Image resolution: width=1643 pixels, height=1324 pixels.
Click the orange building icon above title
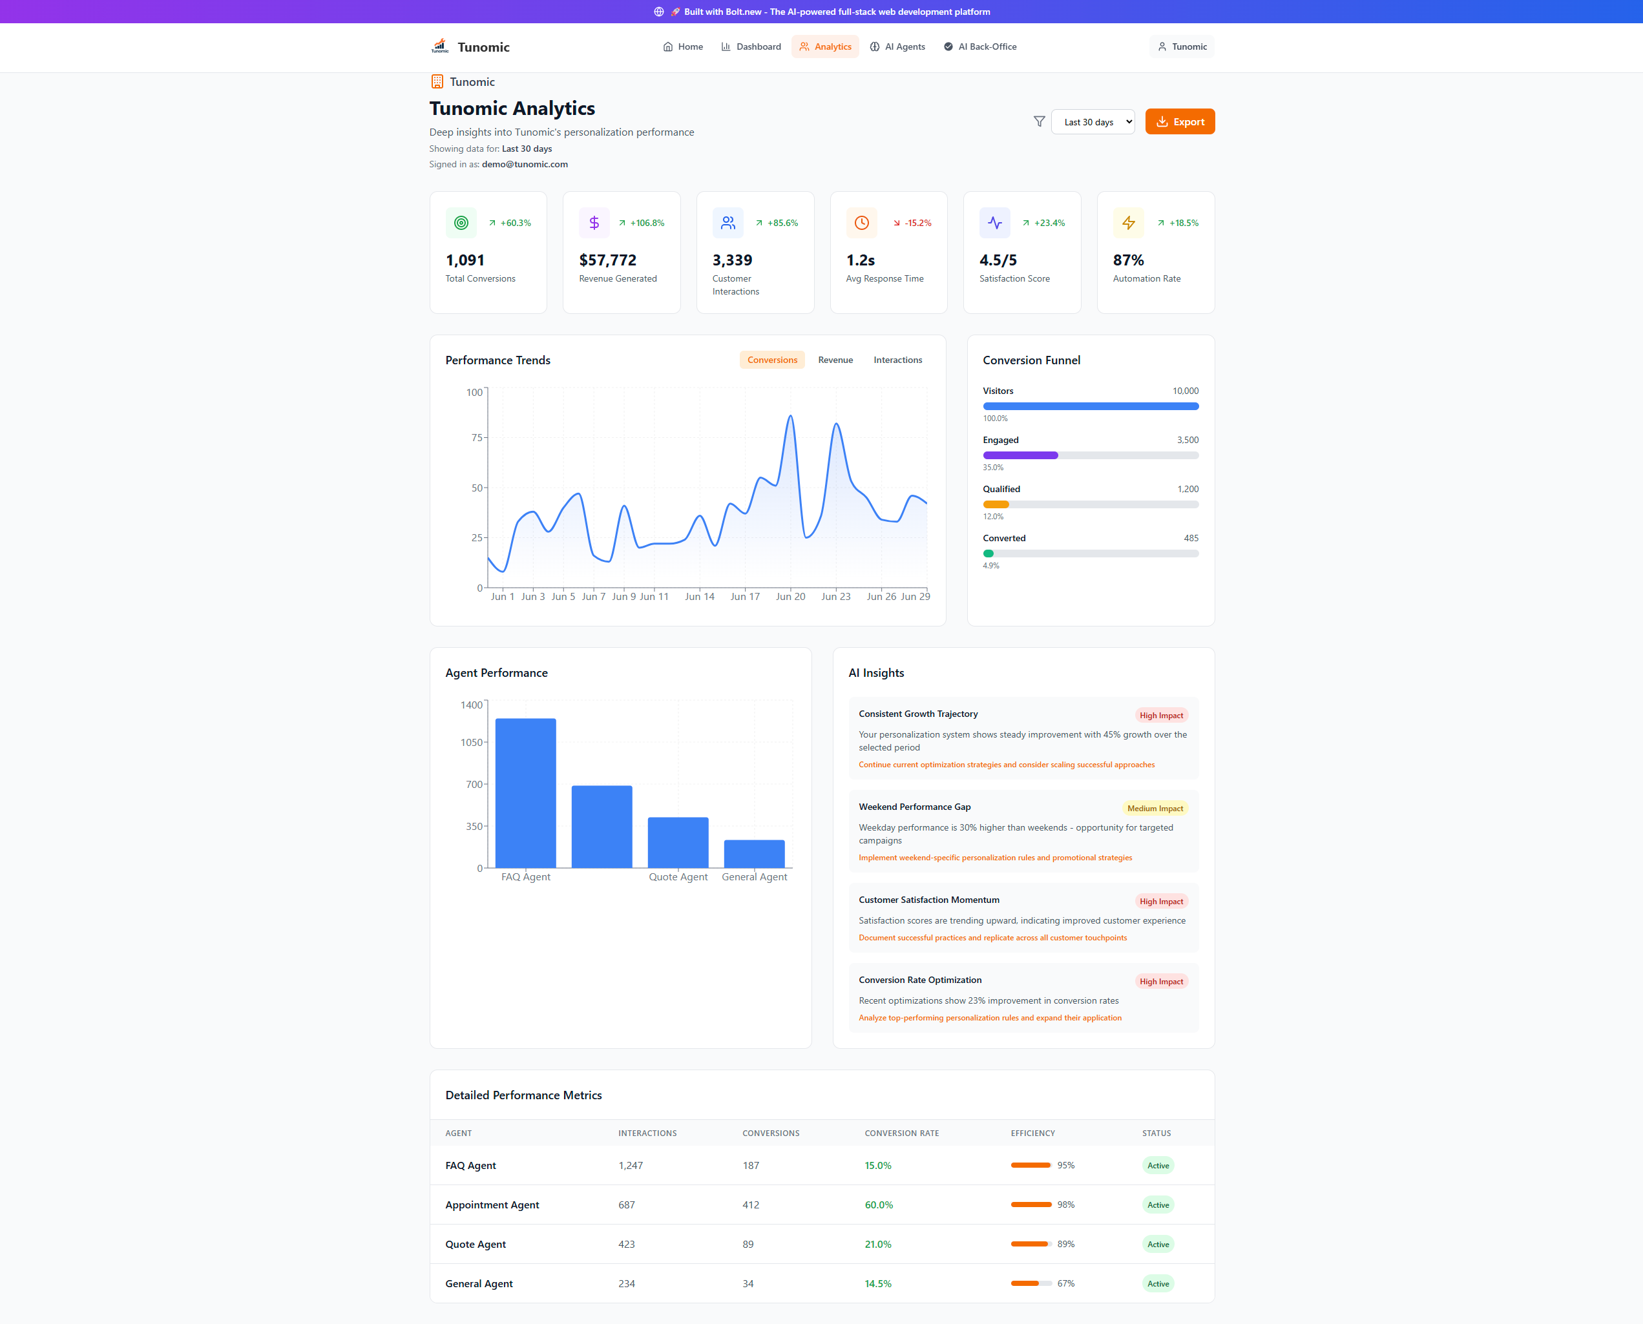[x=437, y=81]
